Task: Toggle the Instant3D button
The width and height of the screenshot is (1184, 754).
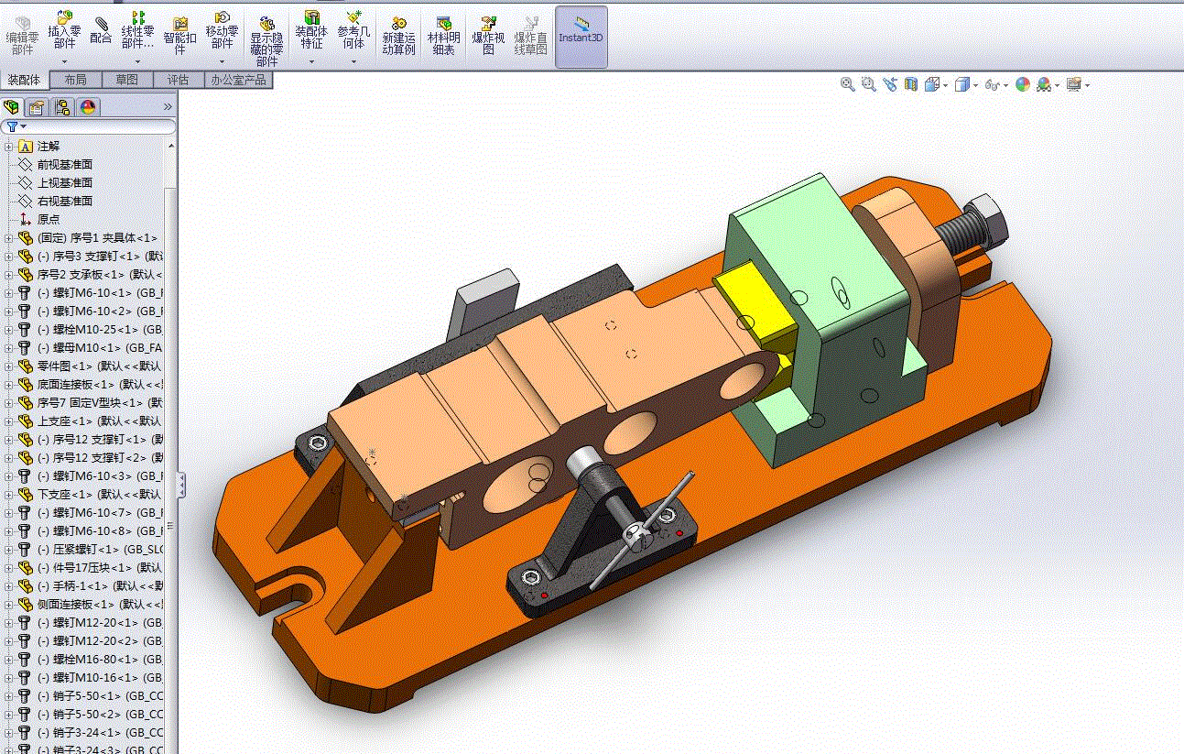Action: point(581,37)
